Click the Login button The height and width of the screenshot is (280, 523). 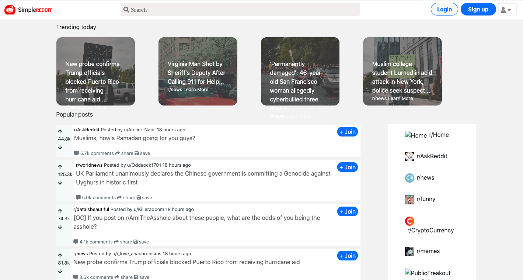(444, 10)
